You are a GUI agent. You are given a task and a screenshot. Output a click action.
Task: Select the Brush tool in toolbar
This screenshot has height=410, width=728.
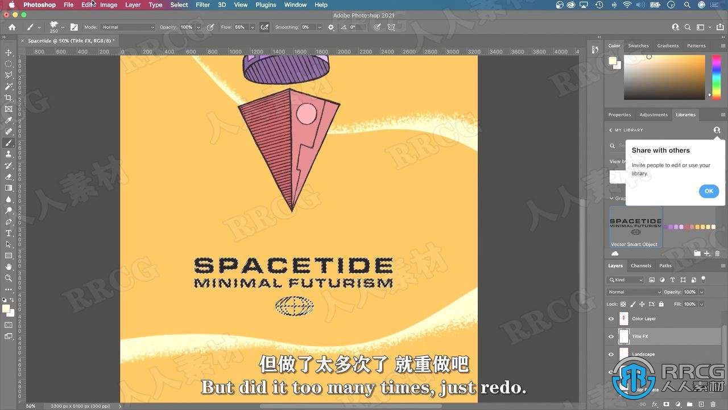pyautogui.click(x=9, y=143)
